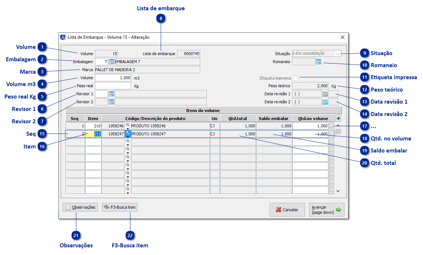Open calendar for Data revisão 1

tap(325, 94)
